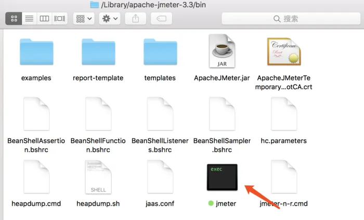
Task: Click the Share toolbar button
Action: point(136,19)
